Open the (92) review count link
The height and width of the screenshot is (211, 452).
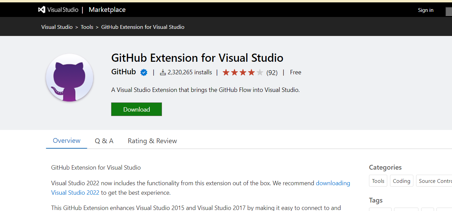(x=272, y=73)
